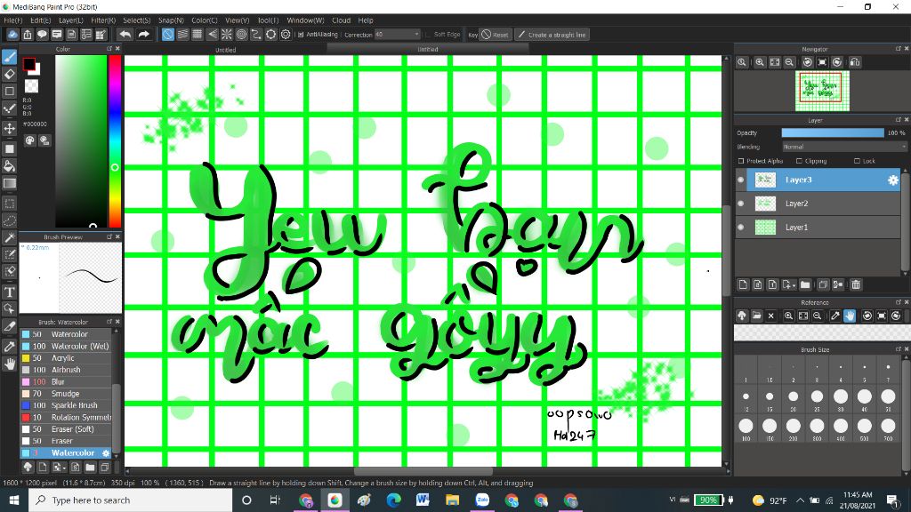Hide Layer1 visibility dot

(x=741, y=228)
